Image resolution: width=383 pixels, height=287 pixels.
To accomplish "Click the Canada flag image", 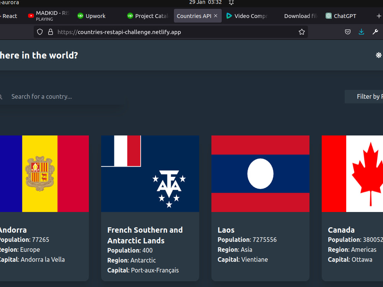I will pos(352,174).
